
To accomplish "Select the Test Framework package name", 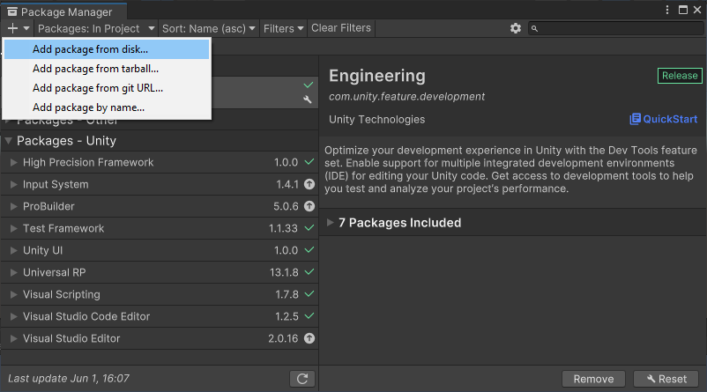I will (x=63, y=228).
